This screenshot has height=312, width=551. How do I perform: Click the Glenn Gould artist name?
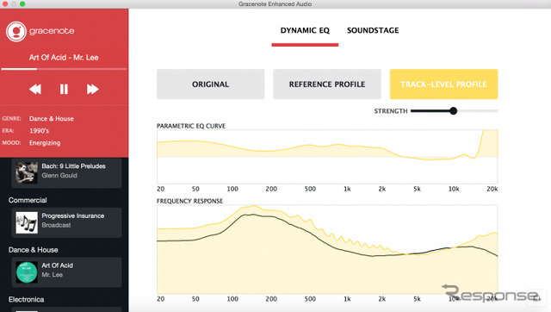coord(59,175)
